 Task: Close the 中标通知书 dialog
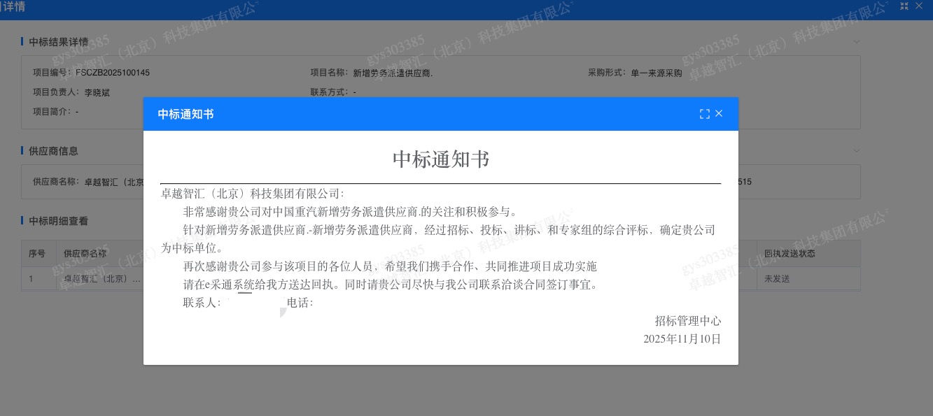(x=719, y=114)
